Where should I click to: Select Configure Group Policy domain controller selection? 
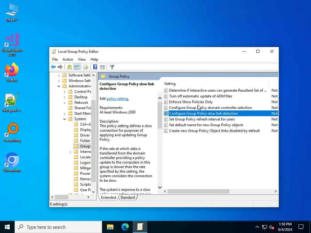pos(221,108)
